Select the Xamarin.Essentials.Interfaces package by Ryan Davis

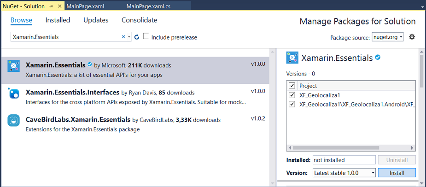[135, 97]
